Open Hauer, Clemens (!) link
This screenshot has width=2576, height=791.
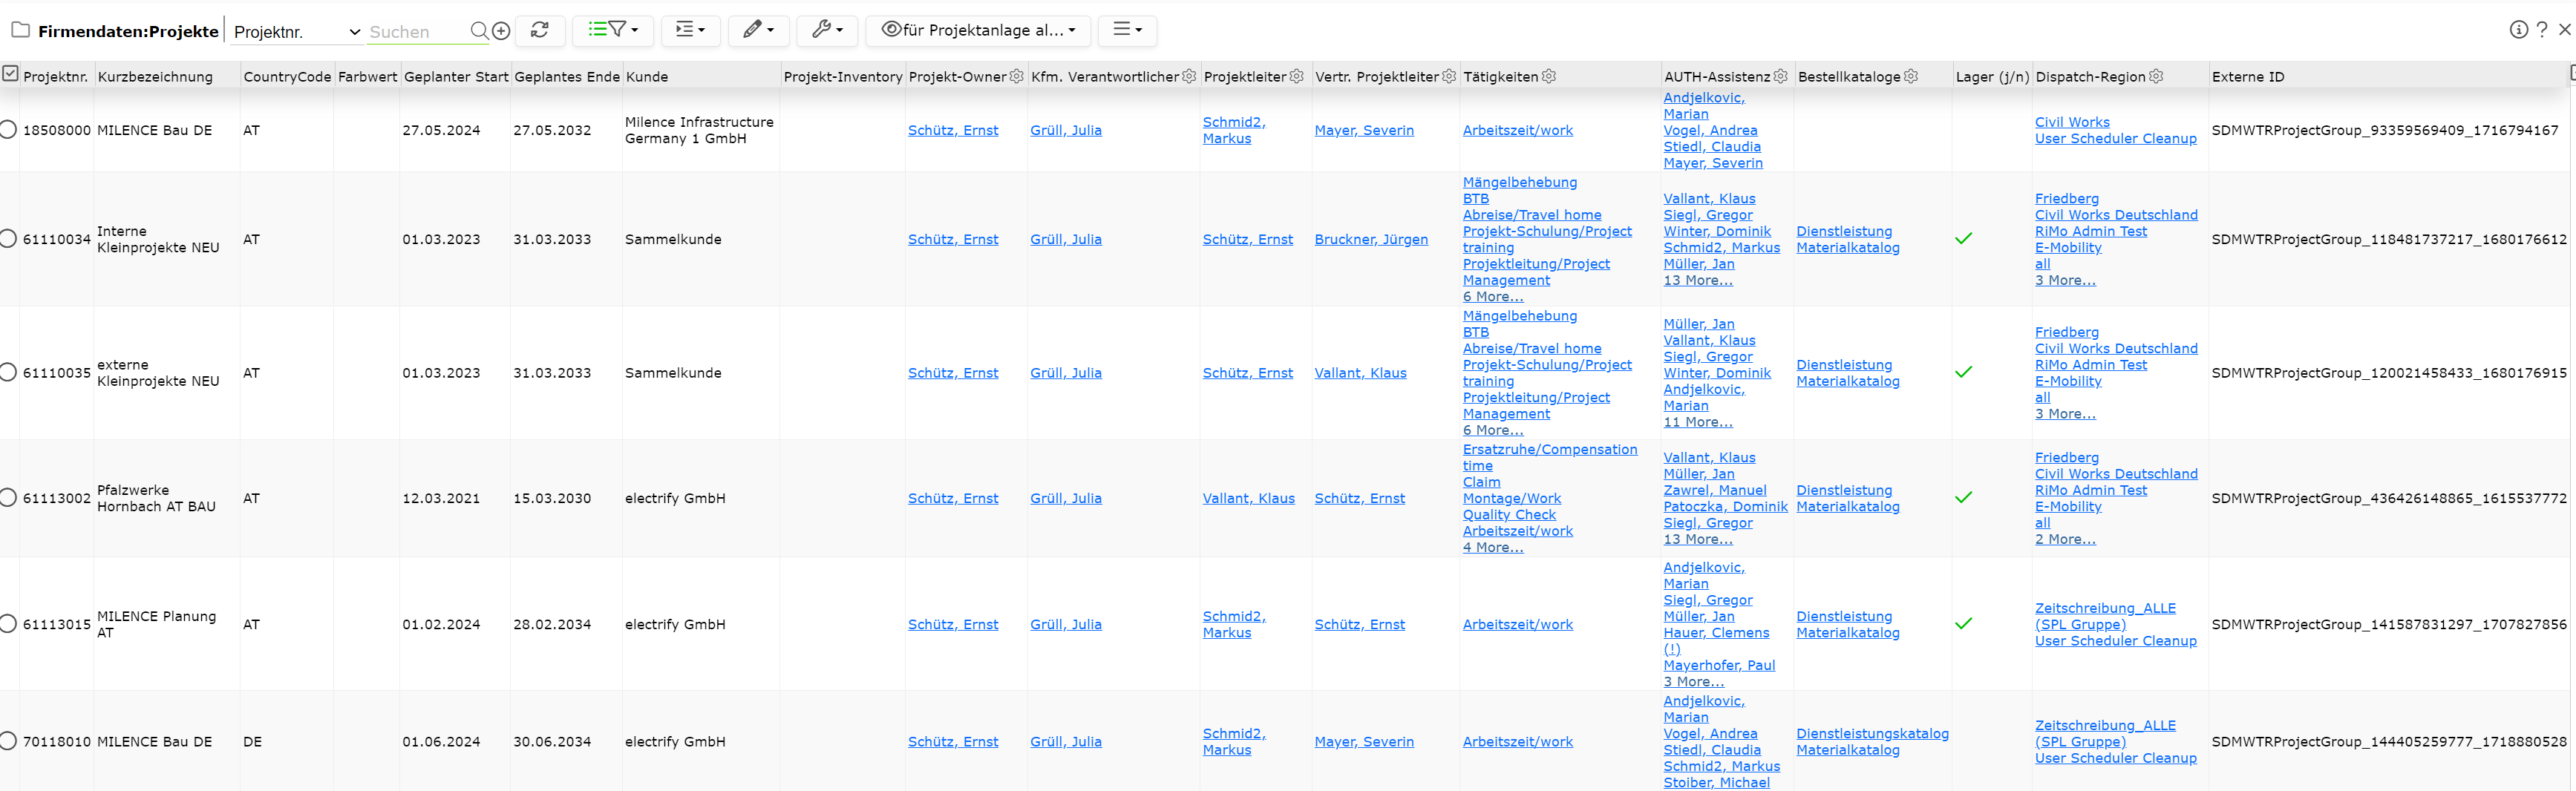click(x=1716, y=641)
